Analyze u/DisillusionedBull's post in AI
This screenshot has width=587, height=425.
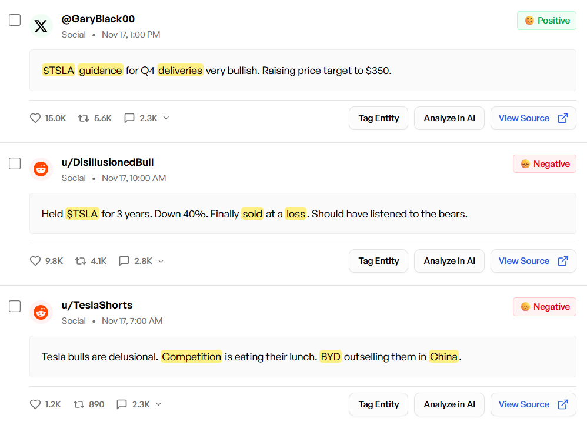coord(449,261)
